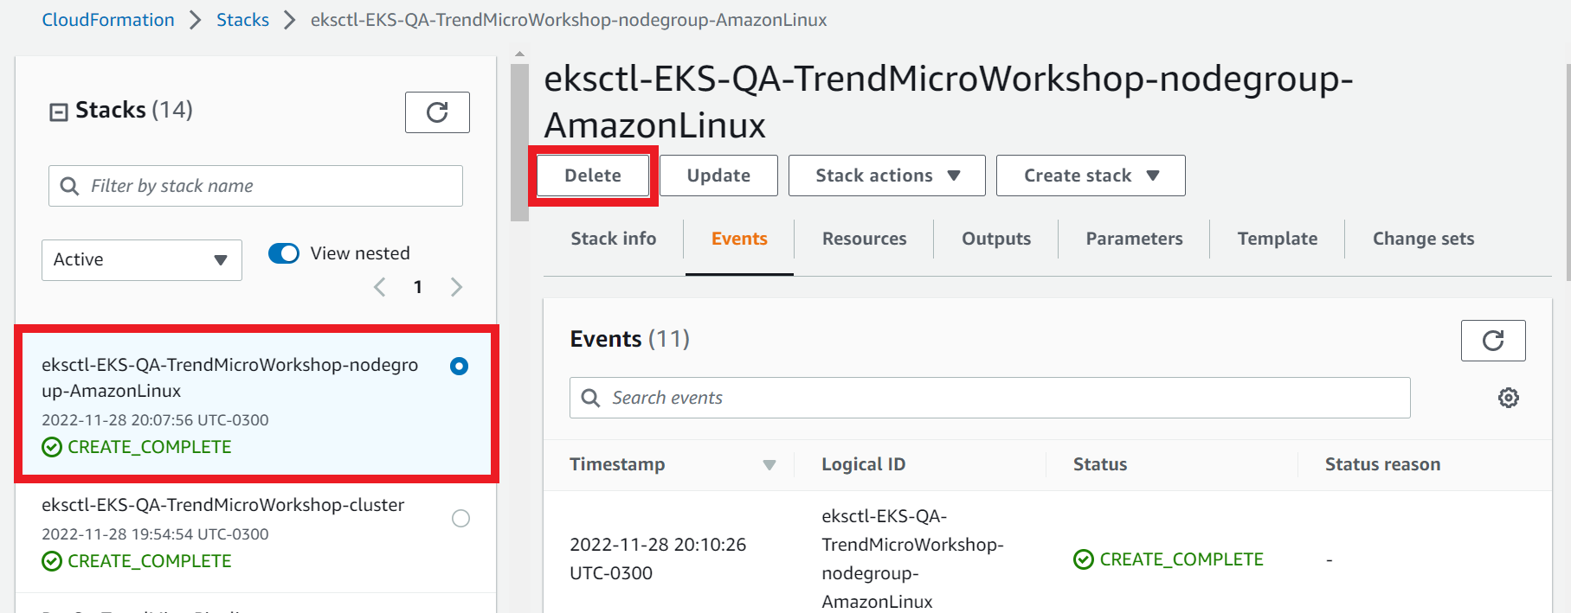Open the Stacks breadcrumb link
This screenshot has width=1571, height=613.
click(x=242, y=20)
